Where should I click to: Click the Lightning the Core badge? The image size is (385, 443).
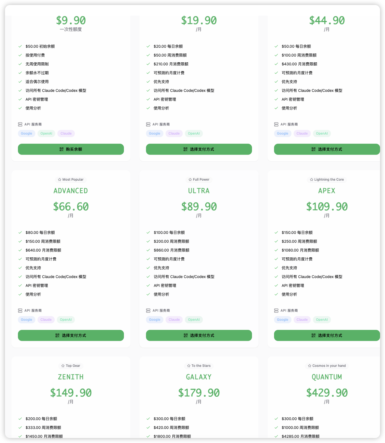point(327,180)
